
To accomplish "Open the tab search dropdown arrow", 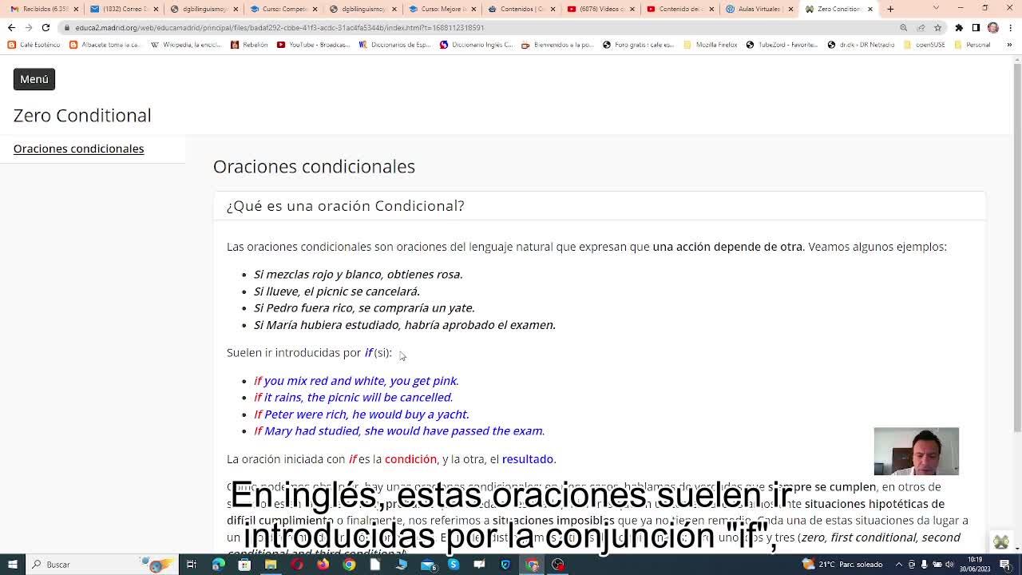I will tap(937, 9).
